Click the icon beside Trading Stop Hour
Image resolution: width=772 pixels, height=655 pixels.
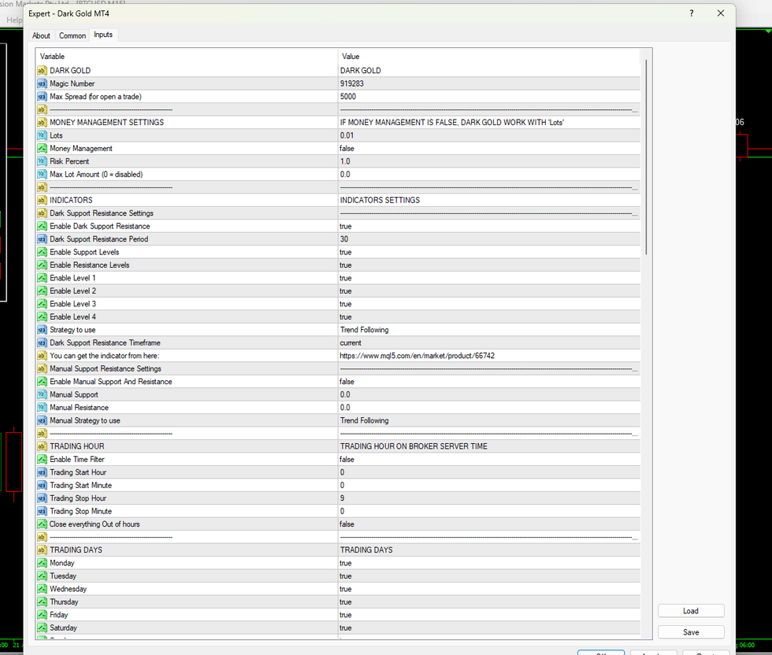[42, 498]
